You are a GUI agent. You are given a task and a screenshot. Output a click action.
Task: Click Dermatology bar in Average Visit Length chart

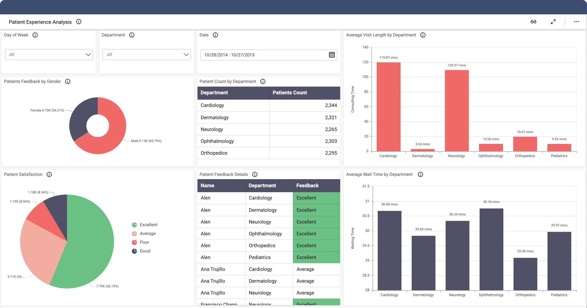[x=423, y=150]
